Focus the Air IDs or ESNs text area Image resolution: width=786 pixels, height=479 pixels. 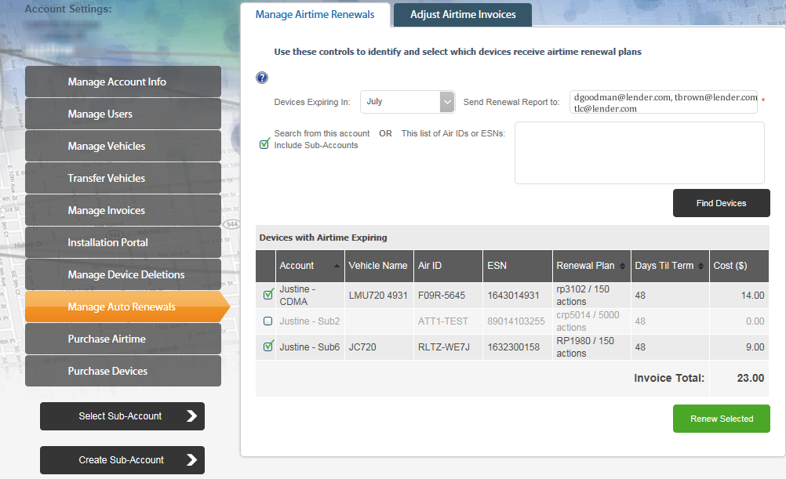coord(639,153)
